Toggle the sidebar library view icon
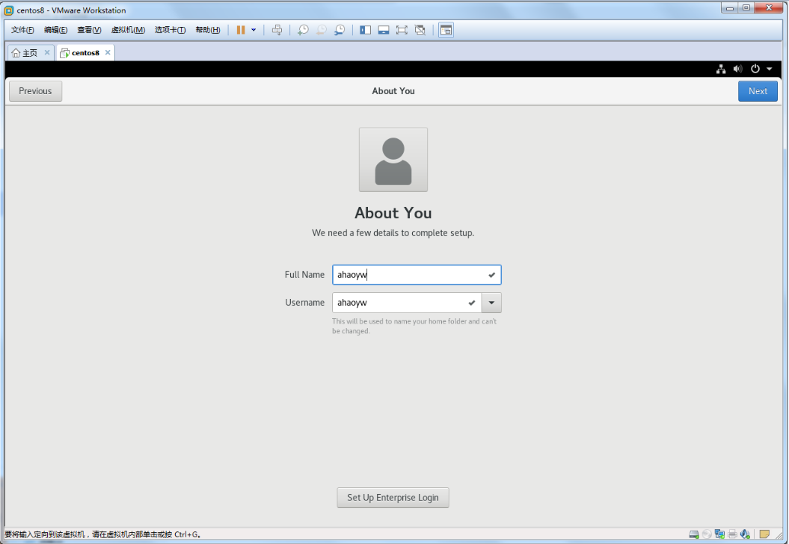 coord(365,30)
